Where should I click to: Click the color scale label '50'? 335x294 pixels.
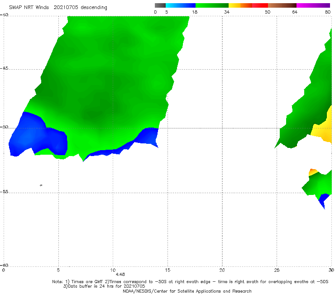tap(268, 12)
